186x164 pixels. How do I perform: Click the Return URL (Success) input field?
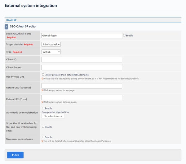pos(82,86)
